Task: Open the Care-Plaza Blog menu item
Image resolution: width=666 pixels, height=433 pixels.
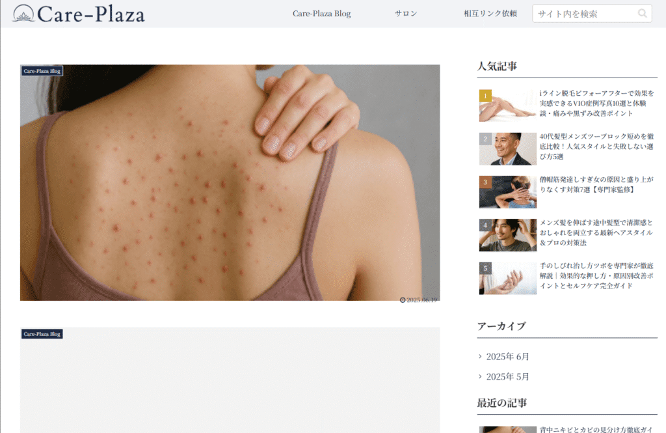Action: click(x=321, y=14)
